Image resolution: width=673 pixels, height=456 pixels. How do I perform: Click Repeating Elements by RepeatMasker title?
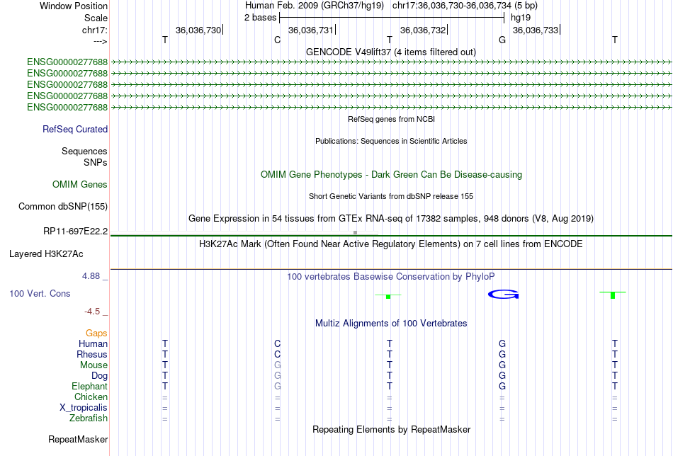(x=392, y=429)
